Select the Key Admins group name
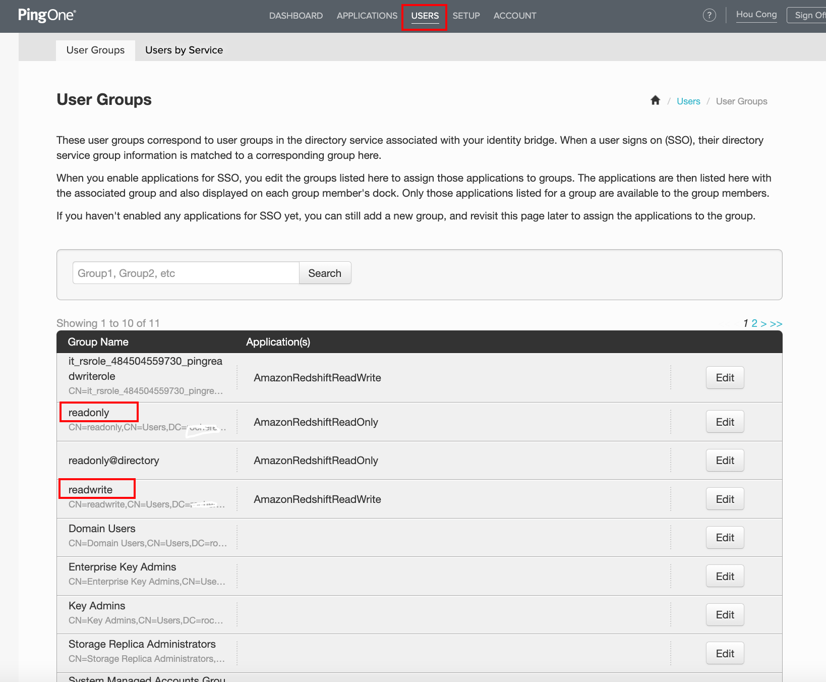 point(97,606)
